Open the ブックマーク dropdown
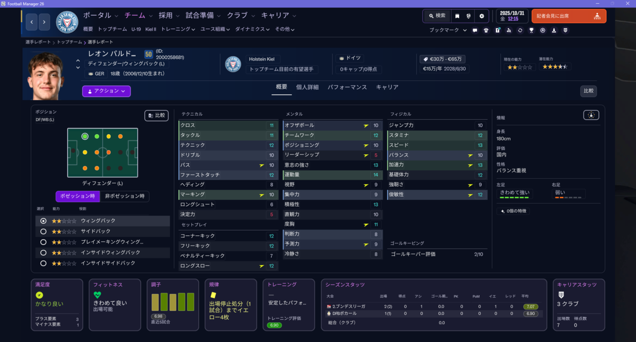 coord(448,30)
